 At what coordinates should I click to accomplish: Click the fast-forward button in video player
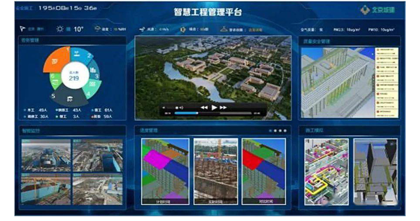[x=223, y=107]
